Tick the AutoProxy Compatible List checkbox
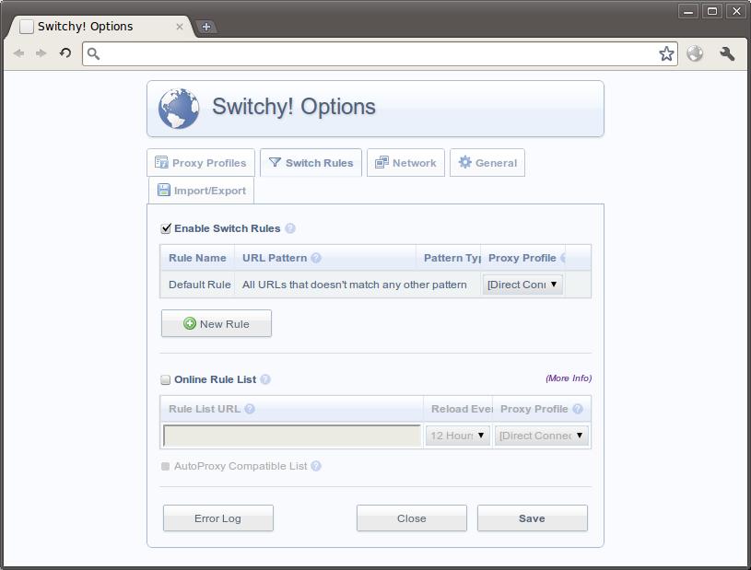The height and width of the screenshot is (570, 751). pyautogui.click(x=165, y=466)
